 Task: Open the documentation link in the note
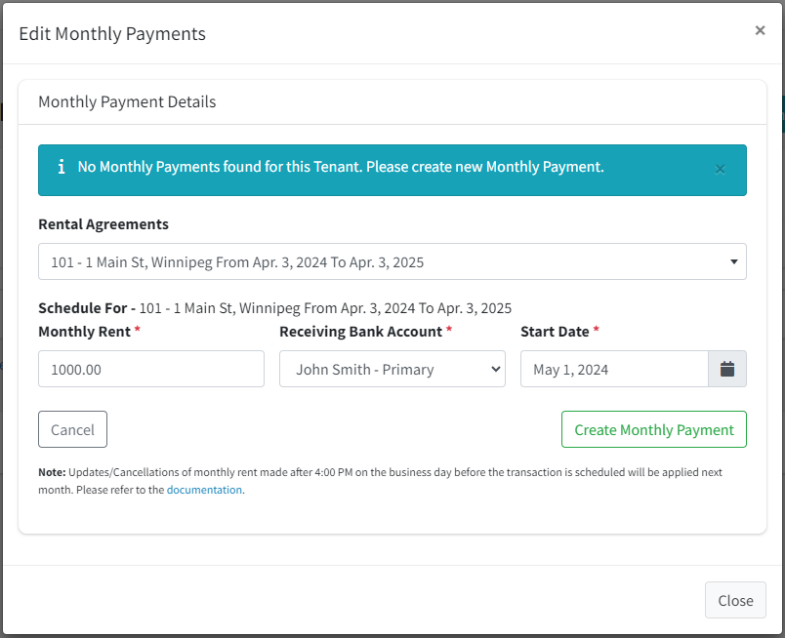(204, 490)
